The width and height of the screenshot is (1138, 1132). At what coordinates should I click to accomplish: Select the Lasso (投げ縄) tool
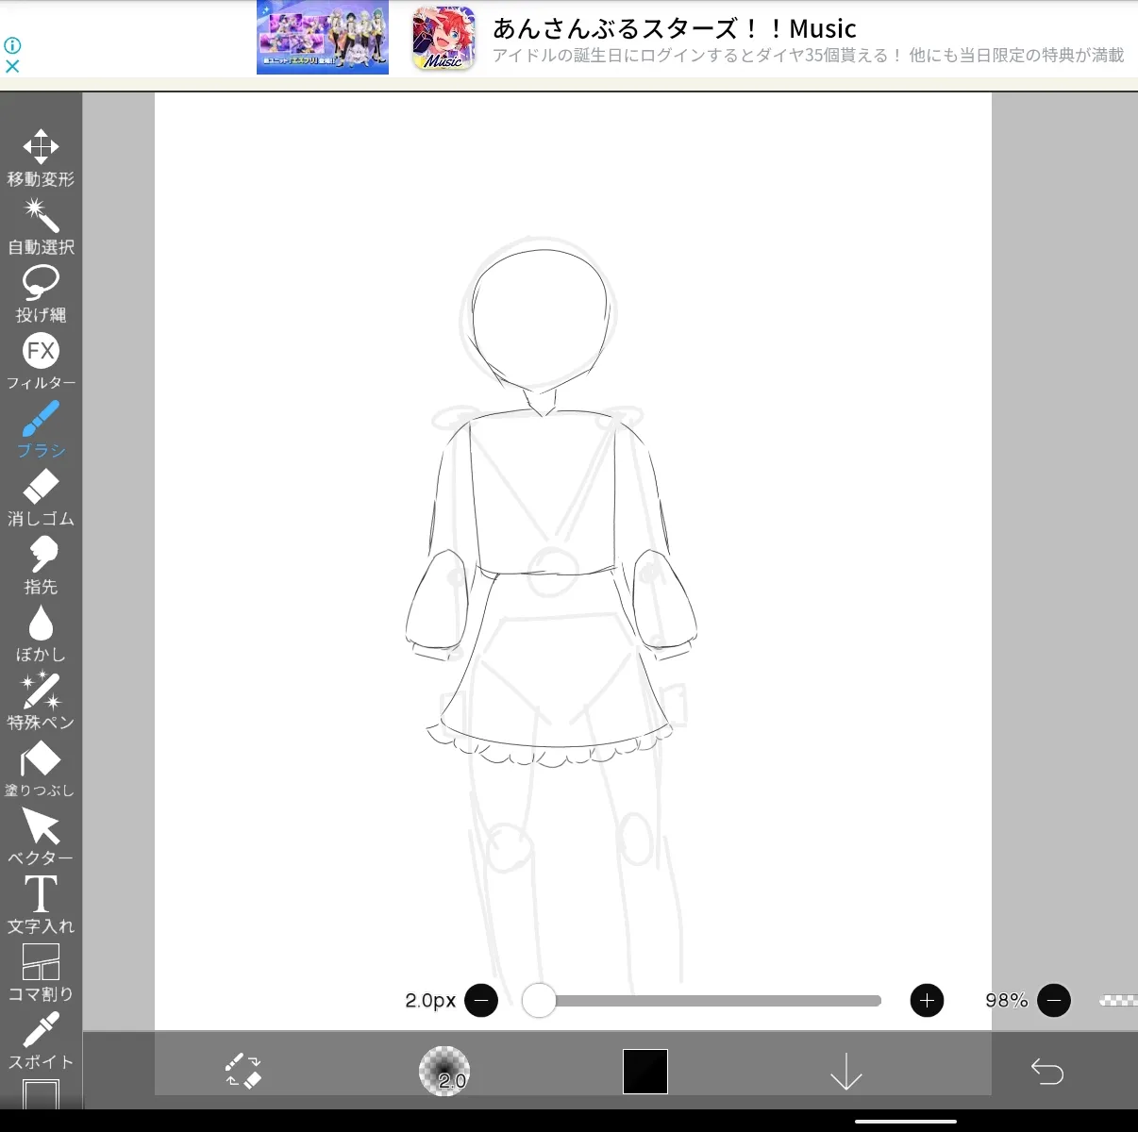click(x=41, y=294)
